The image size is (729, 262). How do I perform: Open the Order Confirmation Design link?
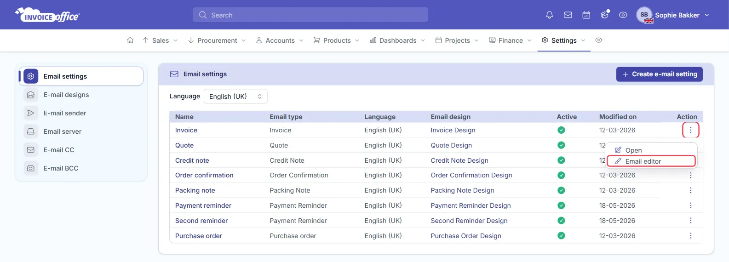click(471, 175)
